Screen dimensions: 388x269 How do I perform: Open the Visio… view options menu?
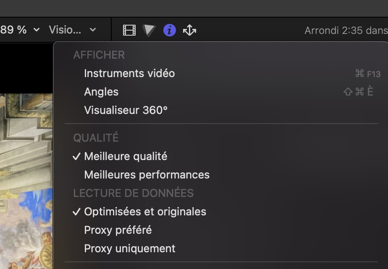[65, 30]
